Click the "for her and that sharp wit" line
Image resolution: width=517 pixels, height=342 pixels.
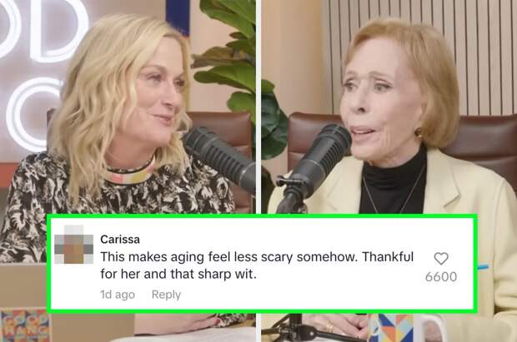[178, 274]
